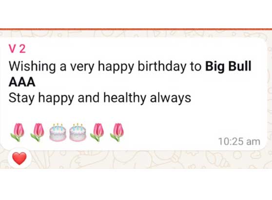Click the word Wishing in the message
The image size is (272, 200).
tap(32, 66)
